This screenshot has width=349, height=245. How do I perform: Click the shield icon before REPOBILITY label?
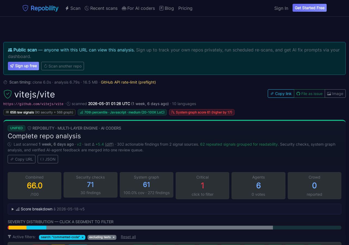coord(29,128)
